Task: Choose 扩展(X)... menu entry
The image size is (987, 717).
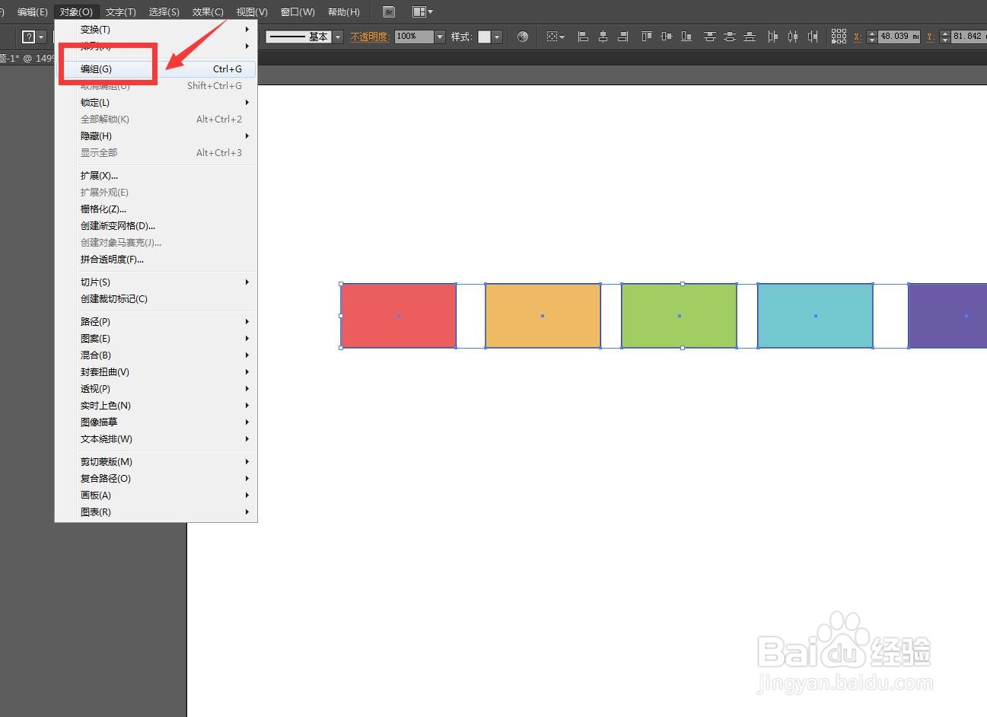Action: tap(156, 176)
